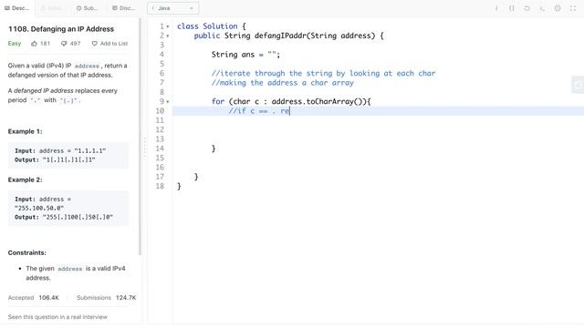Open the Java language dropdown

click(172, 8)
